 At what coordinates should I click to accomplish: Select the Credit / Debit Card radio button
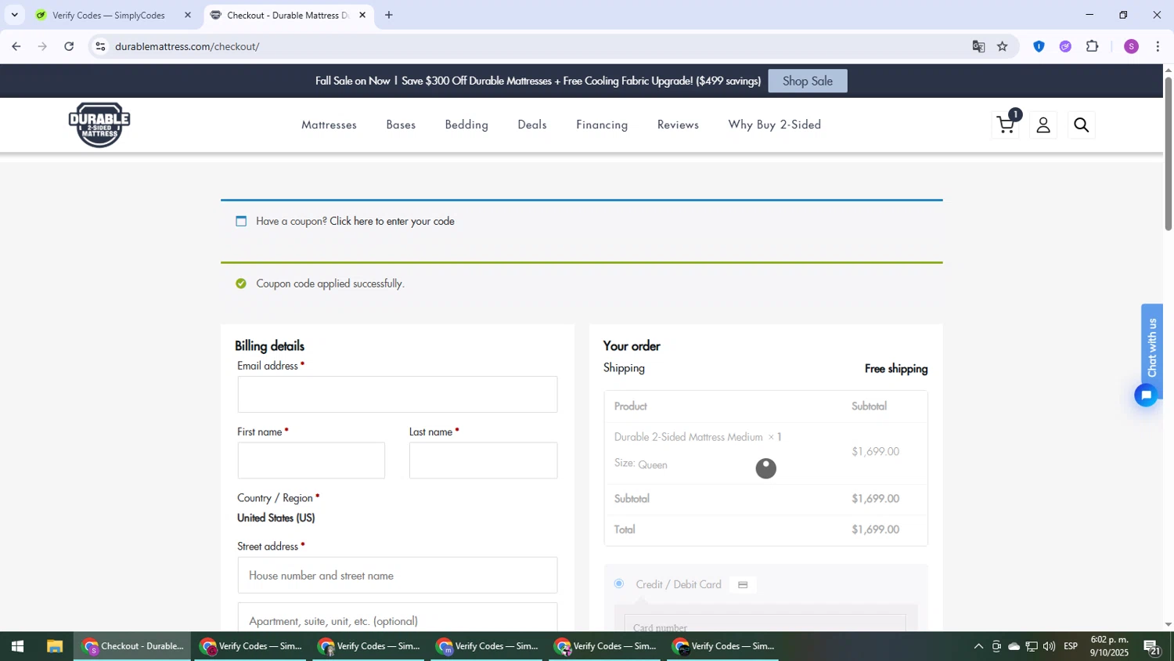tap(619, 583)
